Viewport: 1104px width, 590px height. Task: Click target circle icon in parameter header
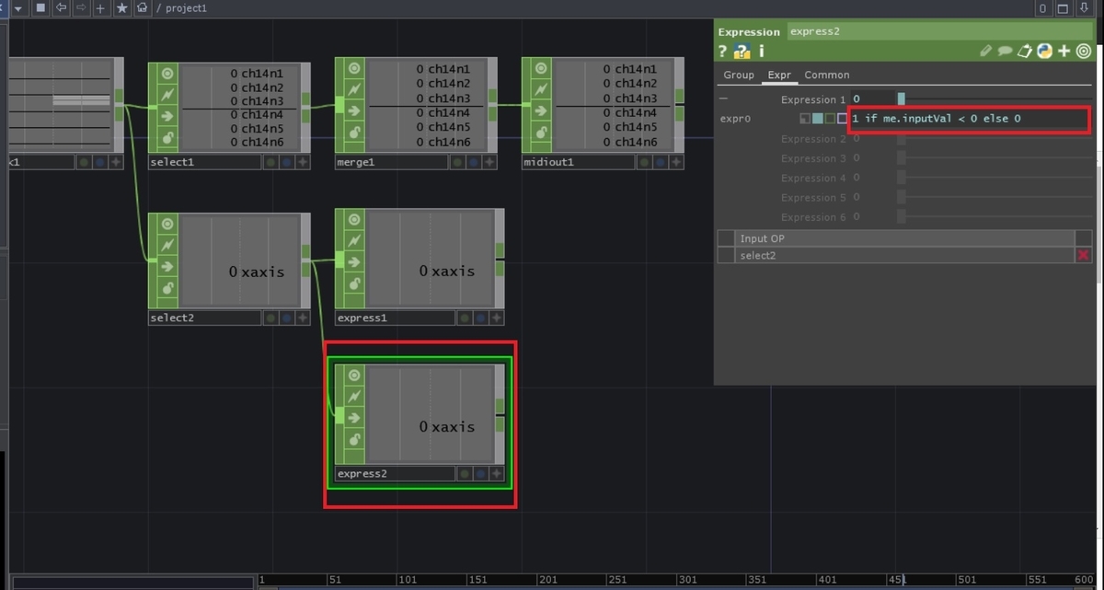tap(1084, 52)
